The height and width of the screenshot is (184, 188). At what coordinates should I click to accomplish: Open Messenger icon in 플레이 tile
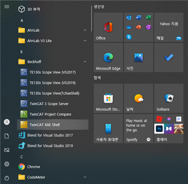tap(169, 119)
